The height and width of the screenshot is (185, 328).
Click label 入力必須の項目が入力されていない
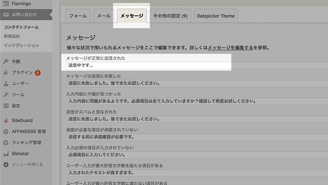[100, 148]
